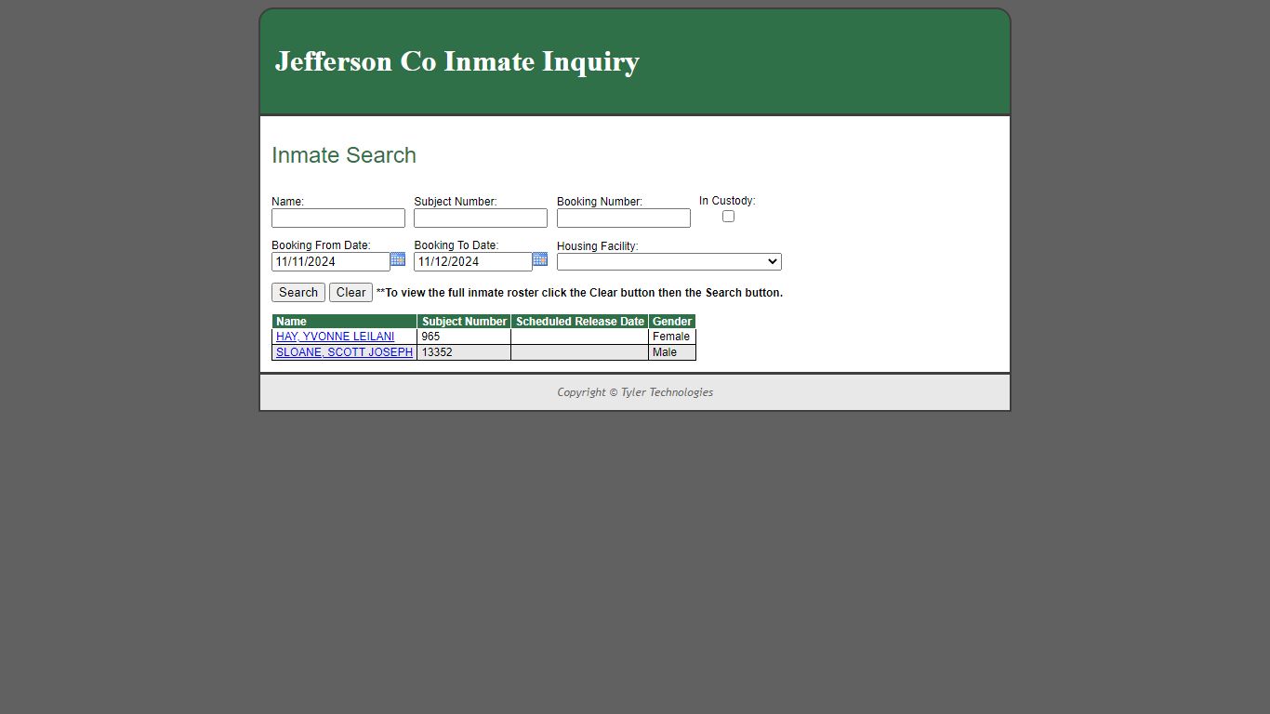Focus the Name search field
This screenshot has height=714, width=1270.
(338, 218)
